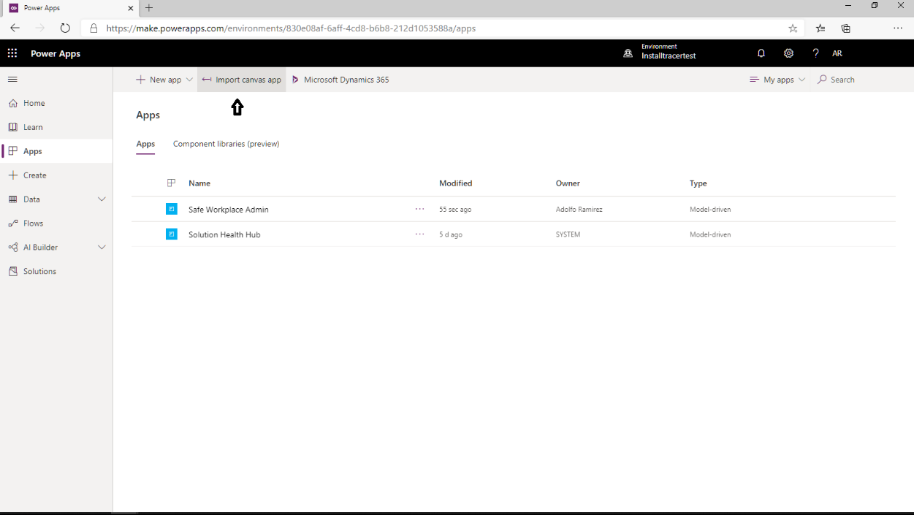Sort by the Type column header
This screenshot has height=515, width=914.
pyautogui.click(x=698, y=183)
